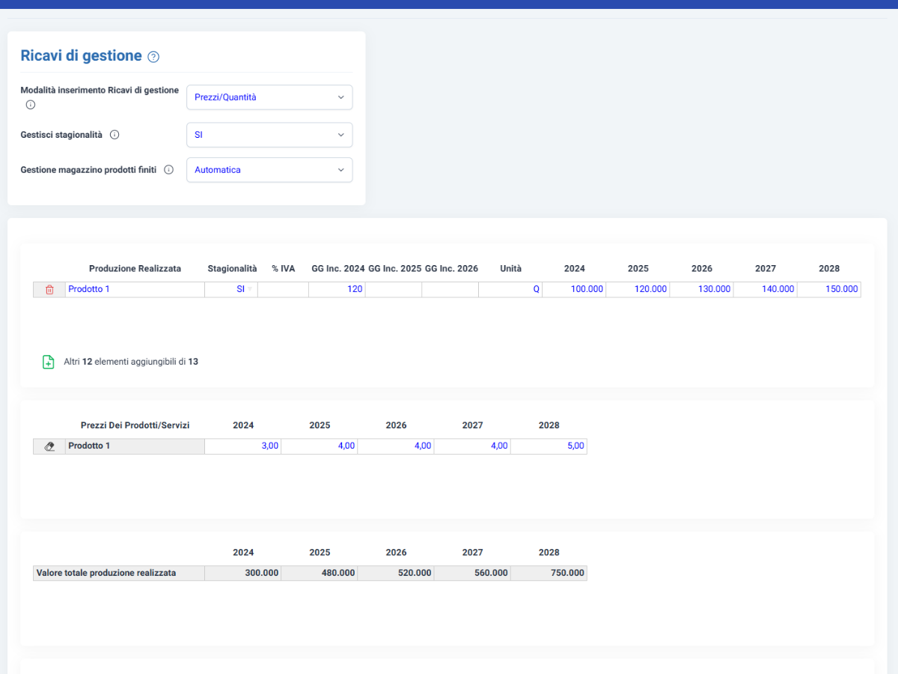Delete Prodotto 1 row with trash icon
This screenshot has width=898, height=674.
(49, 289)
